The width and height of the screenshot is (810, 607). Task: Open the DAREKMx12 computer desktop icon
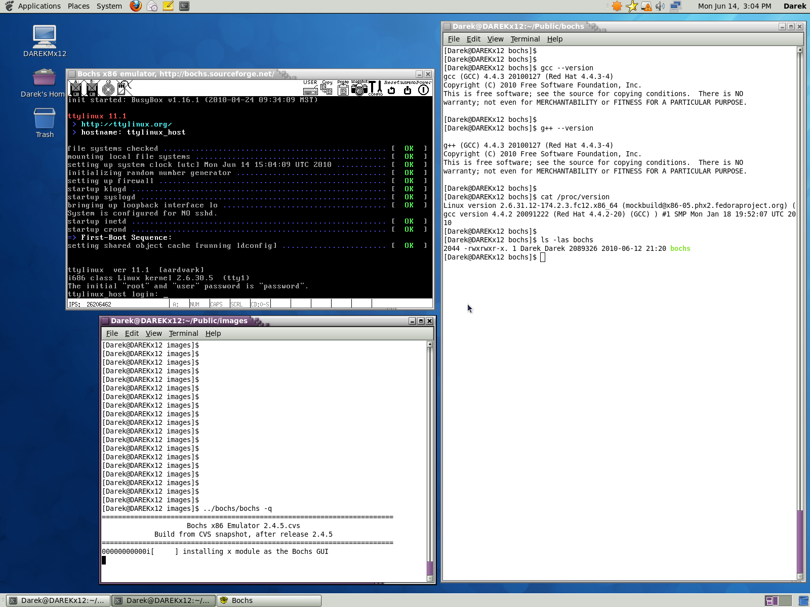coord(45,41)
